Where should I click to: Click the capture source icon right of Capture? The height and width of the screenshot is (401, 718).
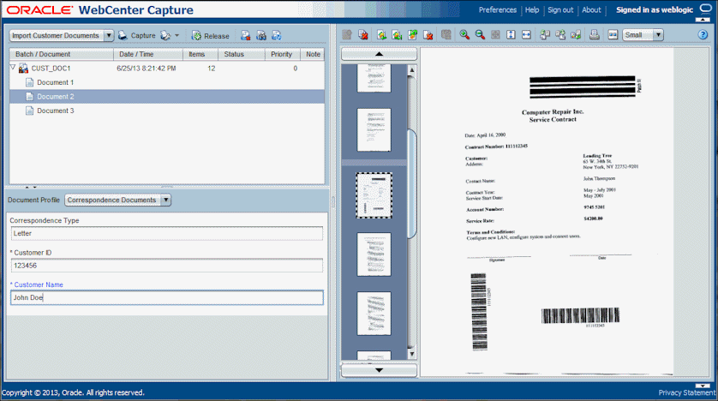pos(165,35)
